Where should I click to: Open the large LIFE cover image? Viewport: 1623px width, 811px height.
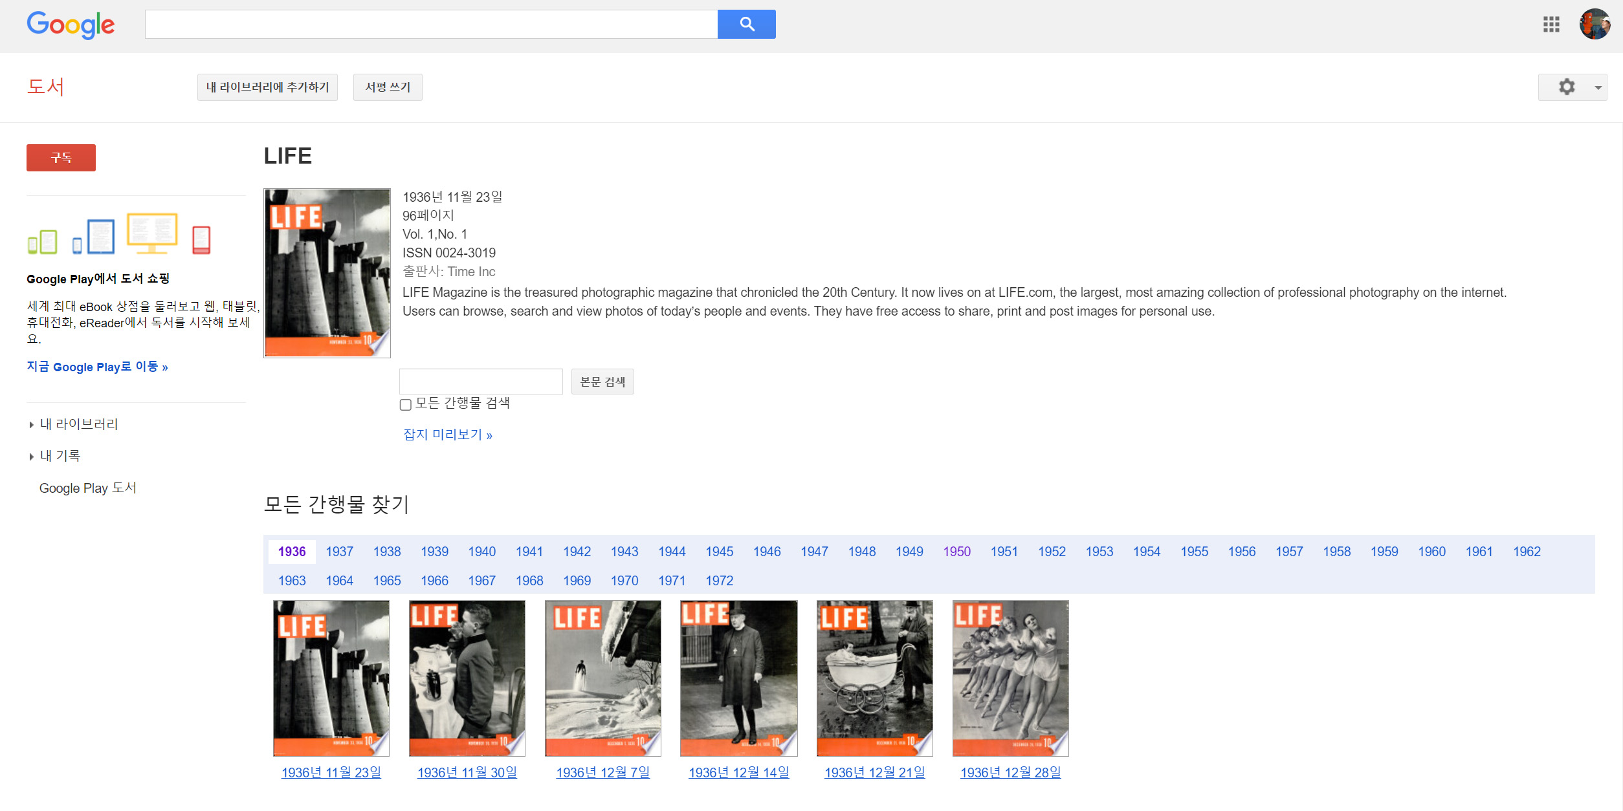tap(327, 273)
